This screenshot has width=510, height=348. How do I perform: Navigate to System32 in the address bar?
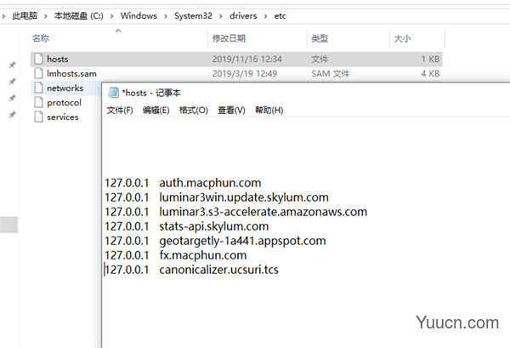(193, 15)
